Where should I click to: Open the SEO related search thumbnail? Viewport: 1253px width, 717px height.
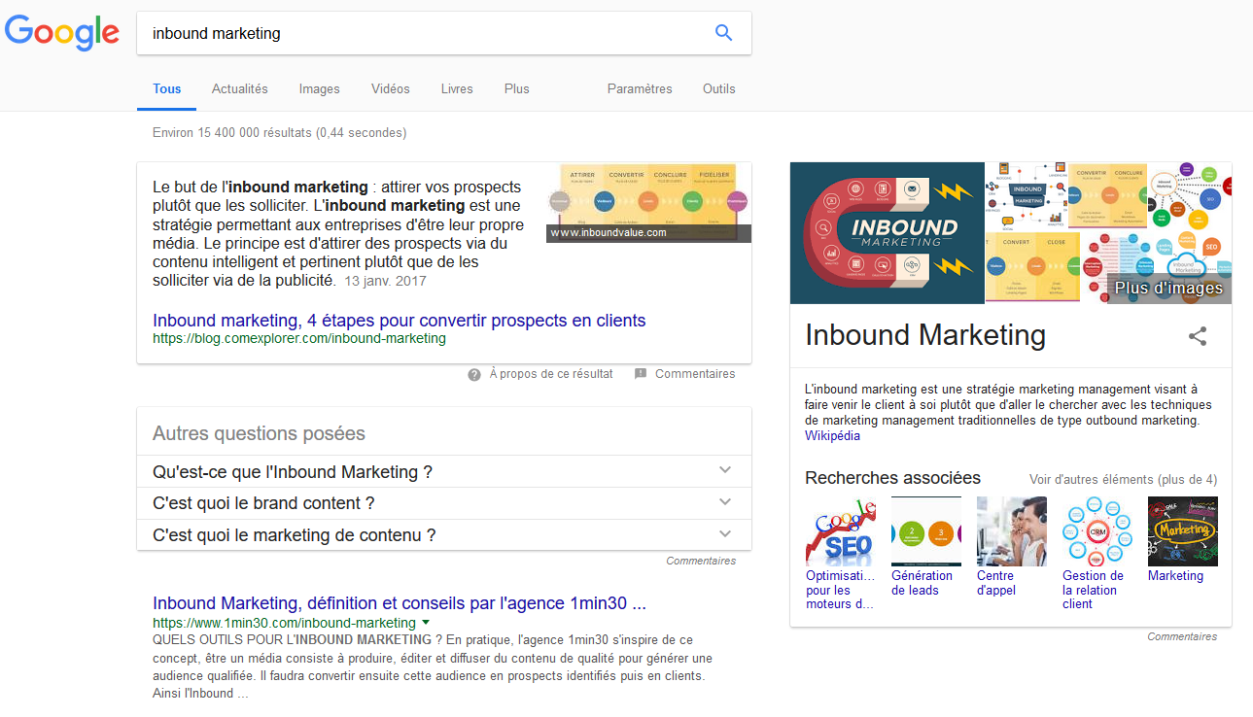click(x=841, y=531)
